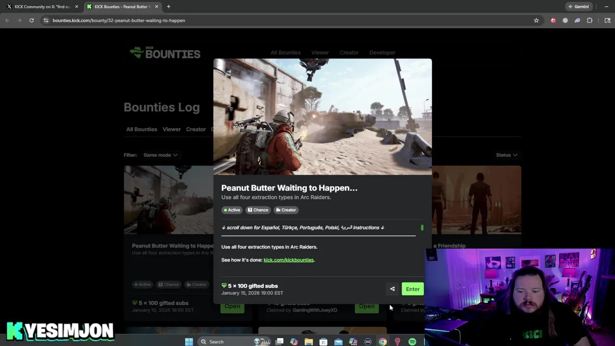Click the purple extension icon in toolbar

coord(577,20)
